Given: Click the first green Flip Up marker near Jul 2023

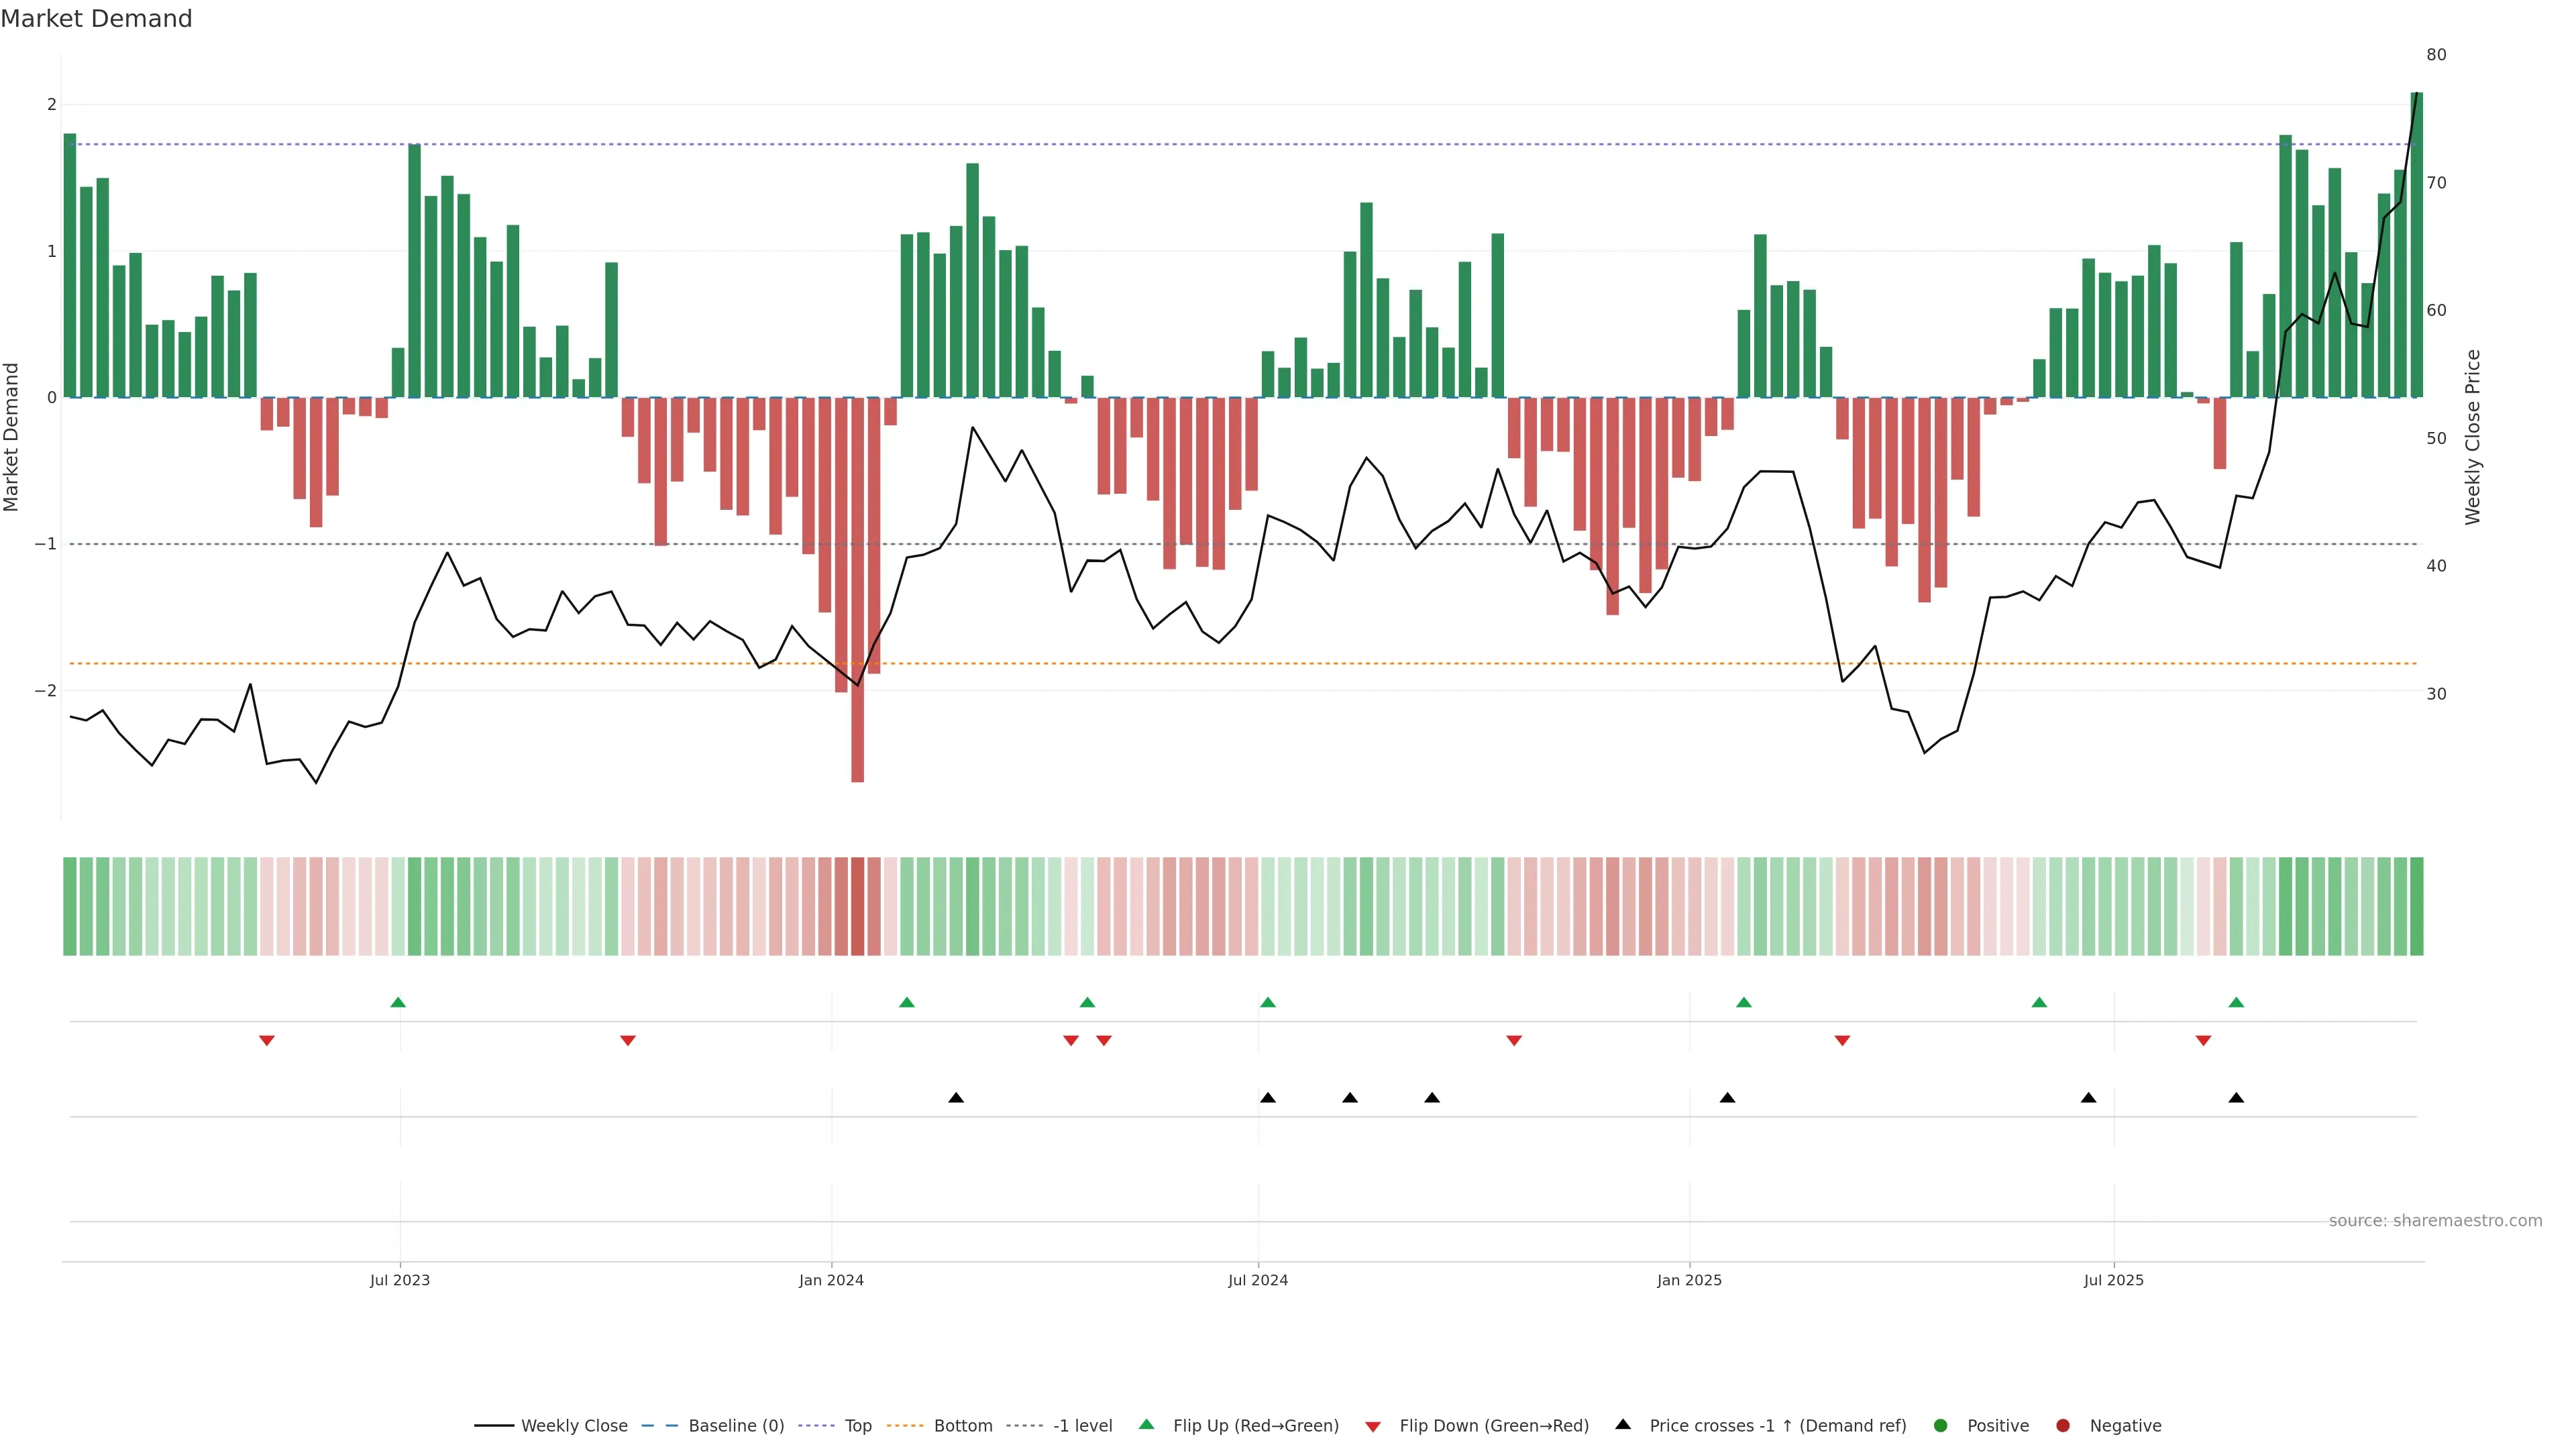Looking at the screenshot, I should pos(398,1002).
